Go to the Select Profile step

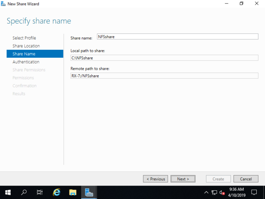[x=24, y=38]
